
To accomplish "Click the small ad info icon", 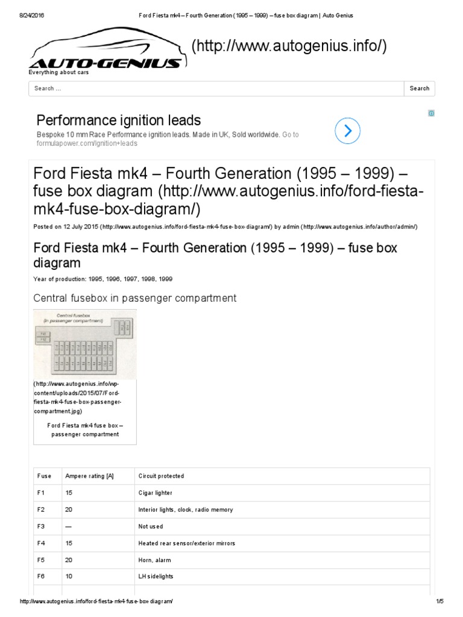I will pos(431,113).
